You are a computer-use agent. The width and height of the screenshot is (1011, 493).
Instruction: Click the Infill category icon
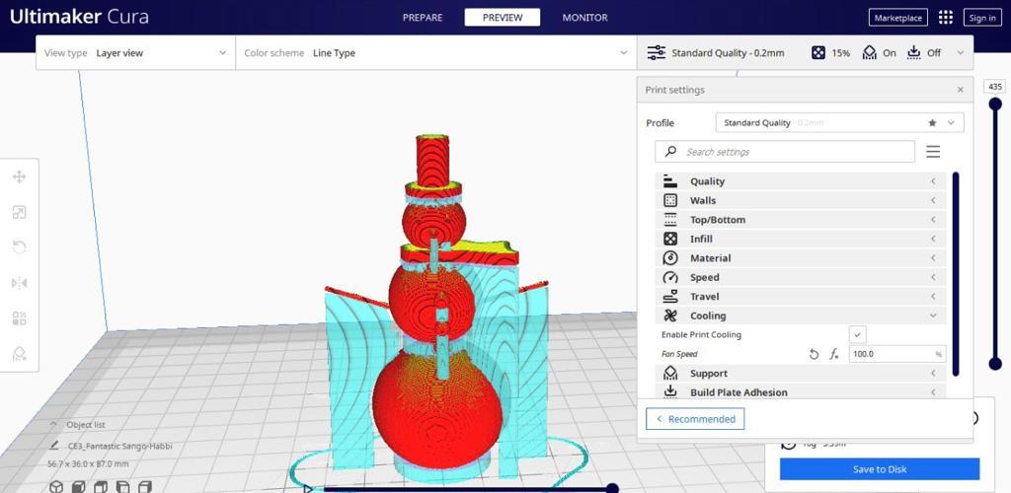pos(670,239)
